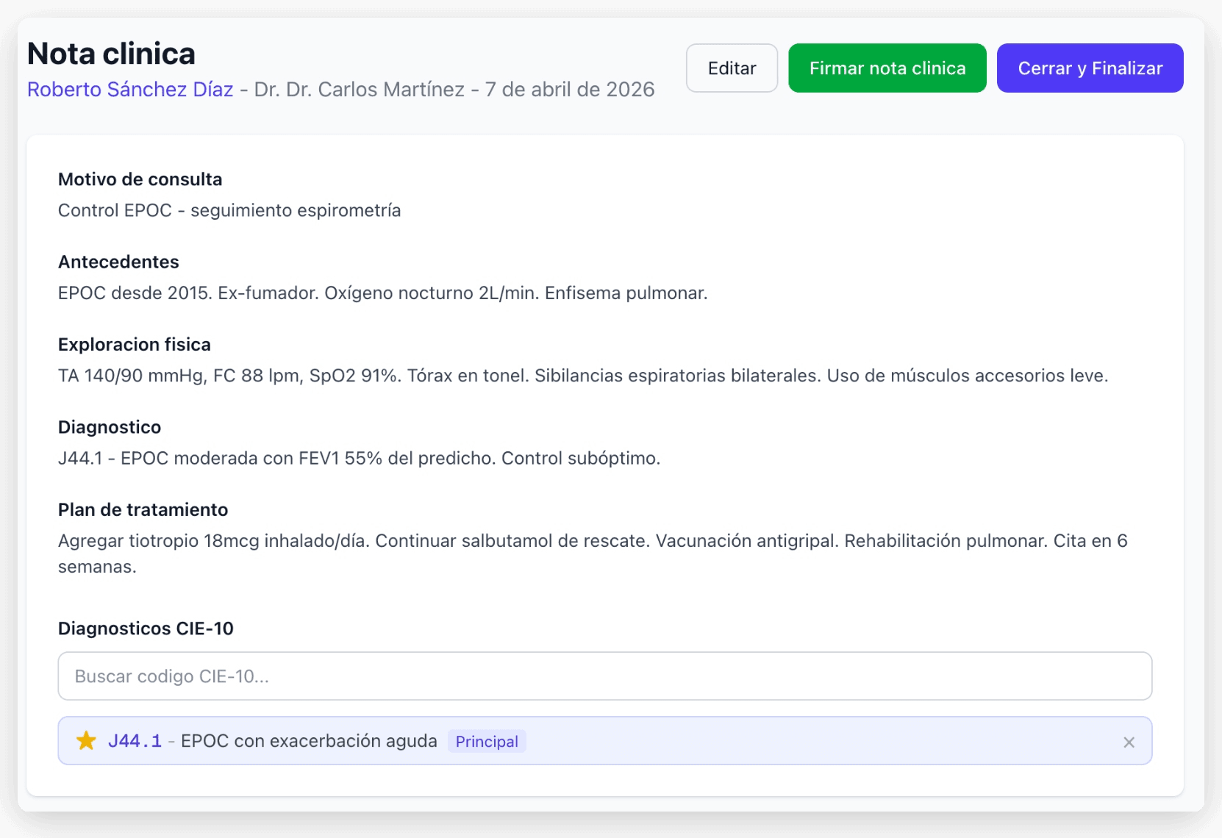Click the 'Antecedentes' heading
Viewport: 1222px width, 838px height.
118,262
